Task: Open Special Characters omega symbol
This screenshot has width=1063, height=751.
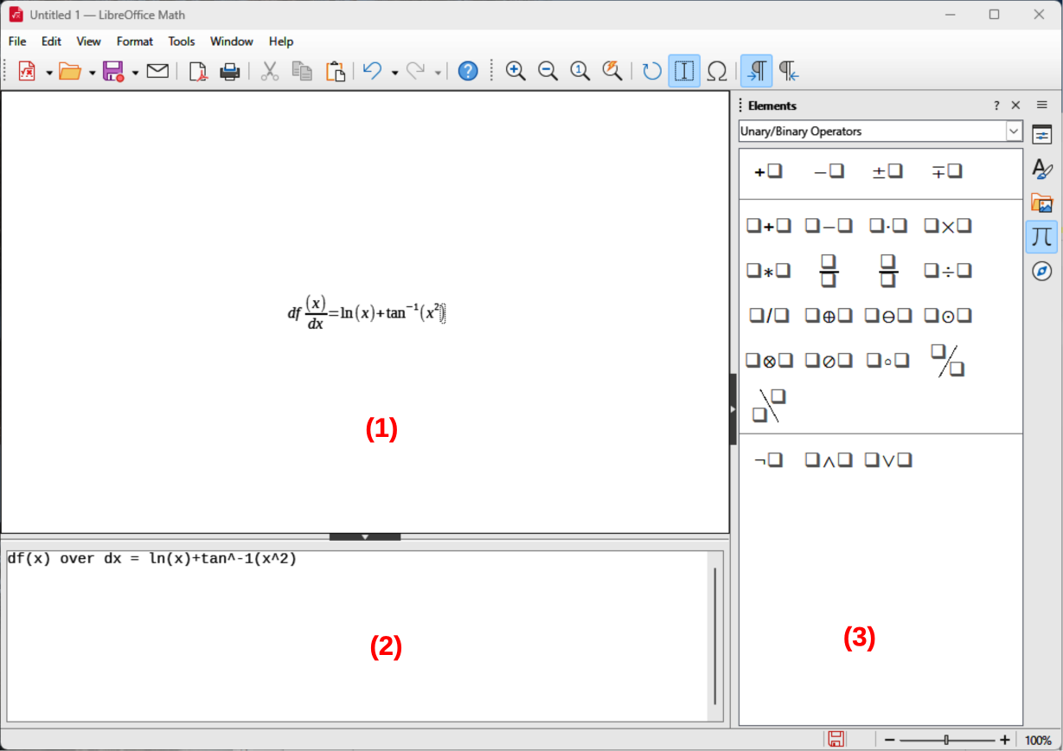Action: tap(716, 72)
